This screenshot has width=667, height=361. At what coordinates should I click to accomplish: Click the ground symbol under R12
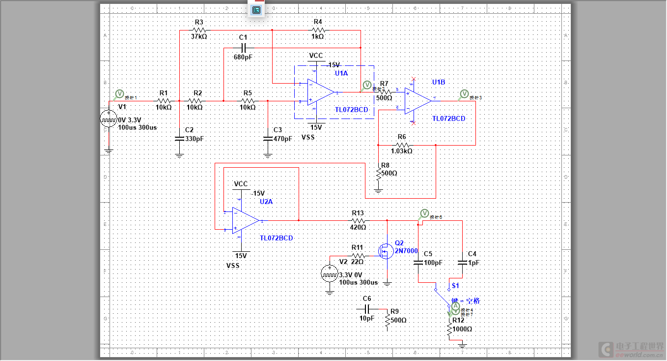462,345
